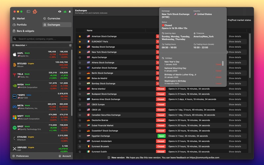Screen dimensions: 264x165
Task: Focus the symbol search field
Action: (42, 39)
